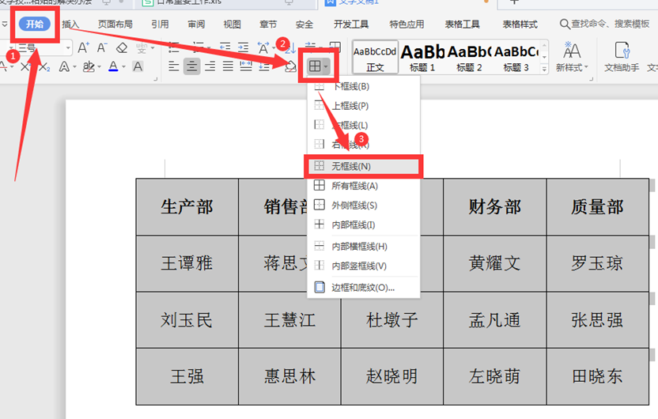Click the decrease font size icon

point(102,48)
